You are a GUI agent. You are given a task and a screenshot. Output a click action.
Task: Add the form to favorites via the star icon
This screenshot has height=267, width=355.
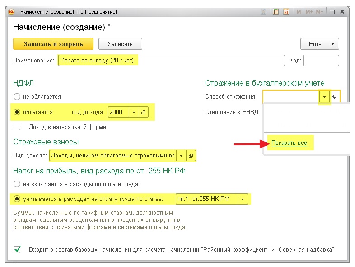[x=263, y=12]
